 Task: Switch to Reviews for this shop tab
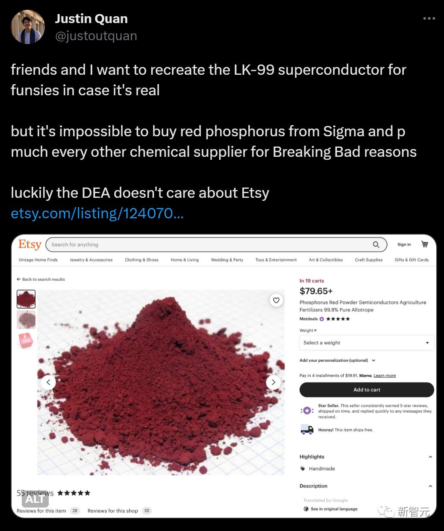tap(113, 510)
